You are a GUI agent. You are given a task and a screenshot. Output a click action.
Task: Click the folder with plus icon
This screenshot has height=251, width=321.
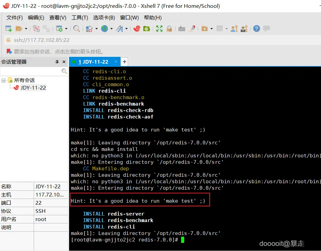[x=205, y=29]
